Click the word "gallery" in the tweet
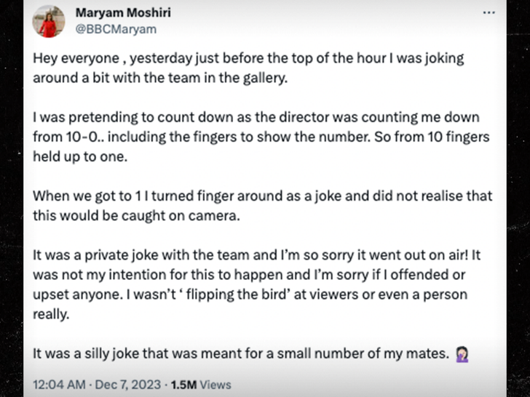 (x=267, y=78)
